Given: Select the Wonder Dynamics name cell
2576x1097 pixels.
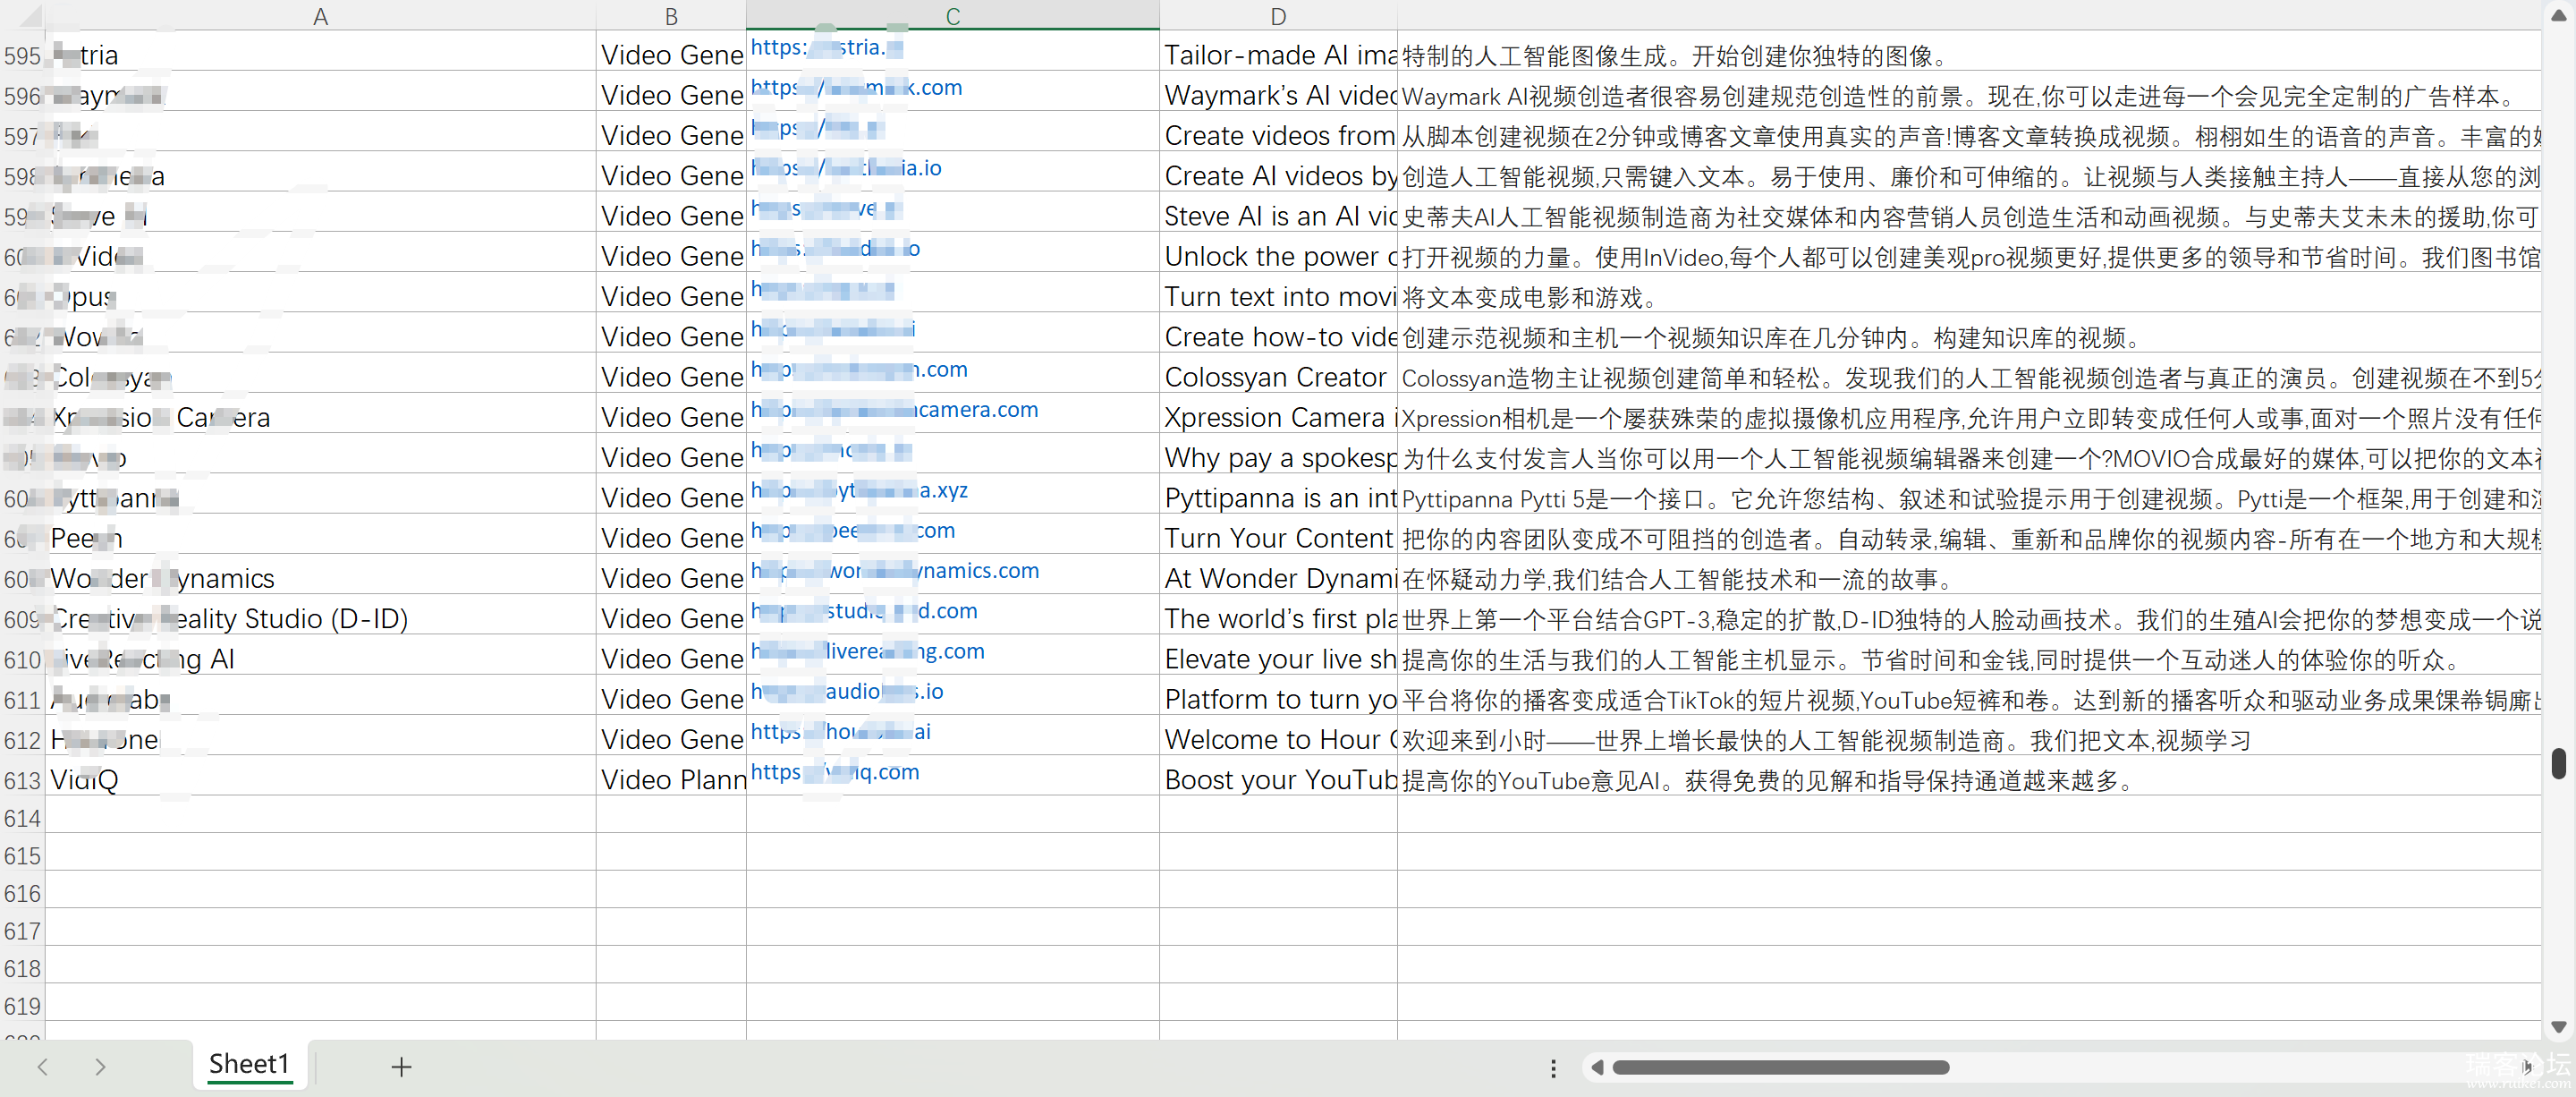Looking at the screenshot, I should pos(320,574).
